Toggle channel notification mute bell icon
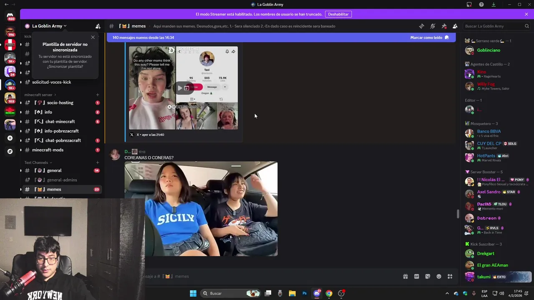This screenshot has width=534, height=300. click(433, 26)
